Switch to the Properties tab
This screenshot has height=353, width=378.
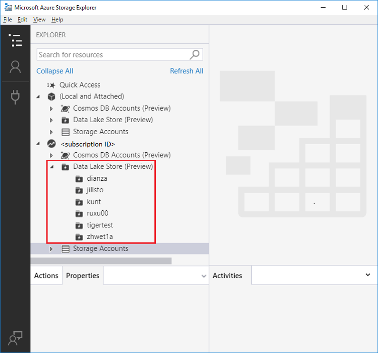click(x=83, y=275)
